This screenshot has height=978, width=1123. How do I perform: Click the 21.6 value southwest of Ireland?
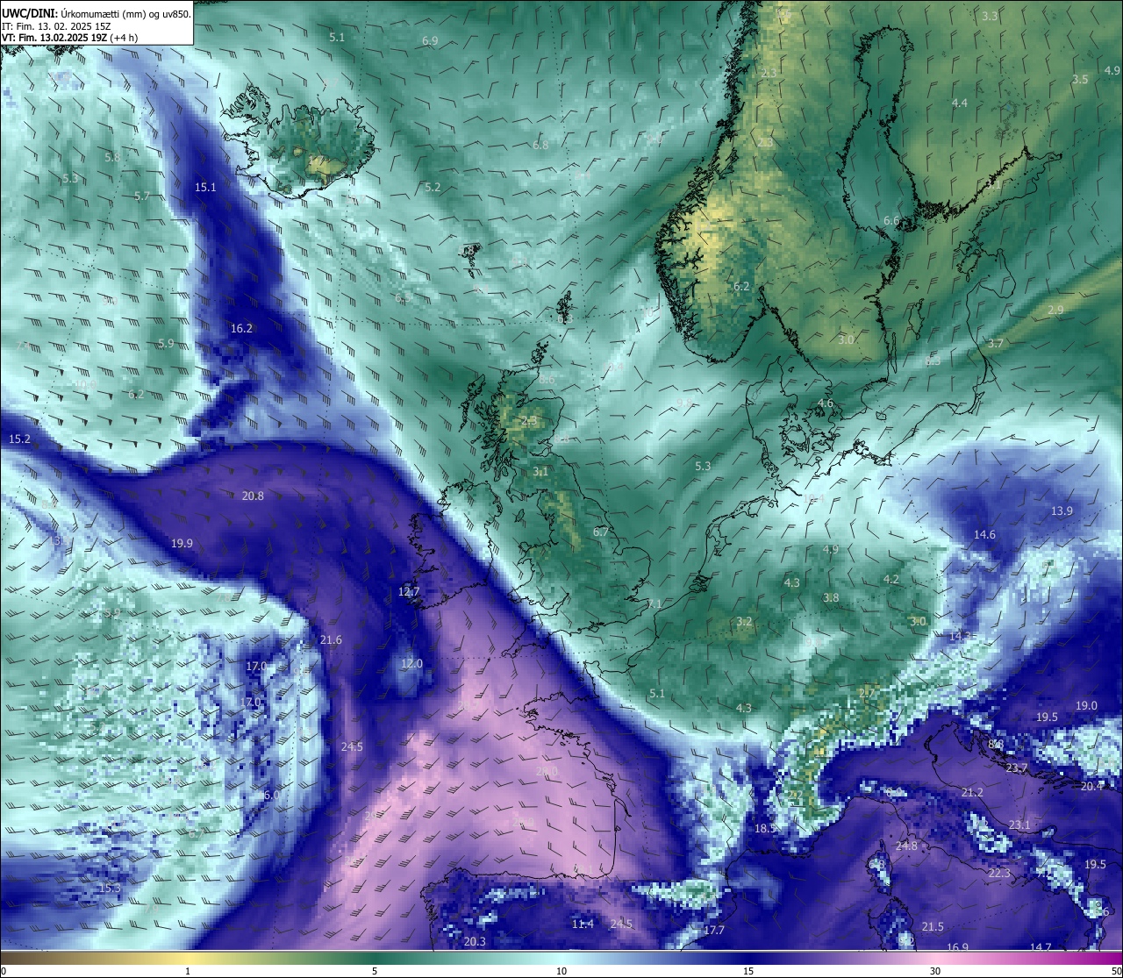pyautogui.click(x=331, y=639)
